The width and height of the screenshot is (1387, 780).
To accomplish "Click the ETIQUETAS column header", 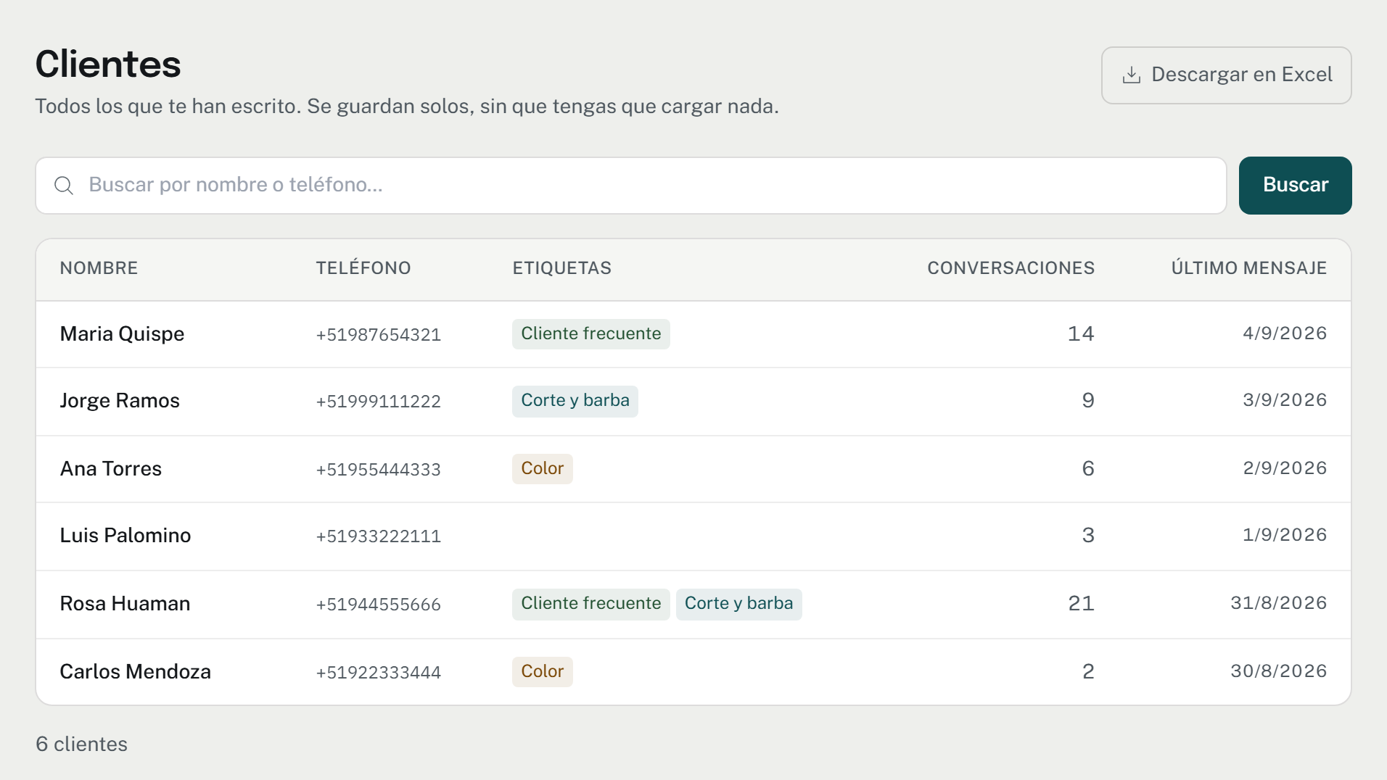I will pyautogui.click(x=561, y=268).
